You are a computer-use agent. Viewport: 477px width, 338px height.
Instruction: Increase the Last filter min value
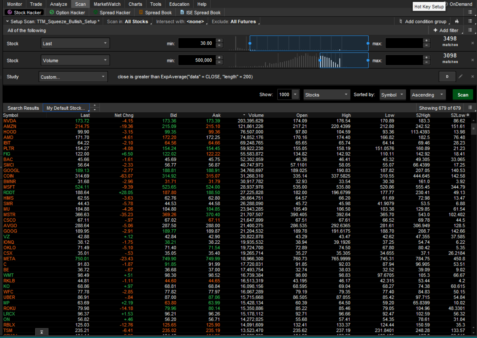point(219,41)
